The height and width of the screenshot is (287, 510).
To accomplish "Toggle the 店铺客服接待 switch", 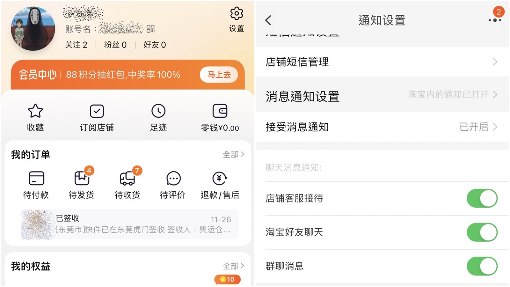I will pos(482,198).
